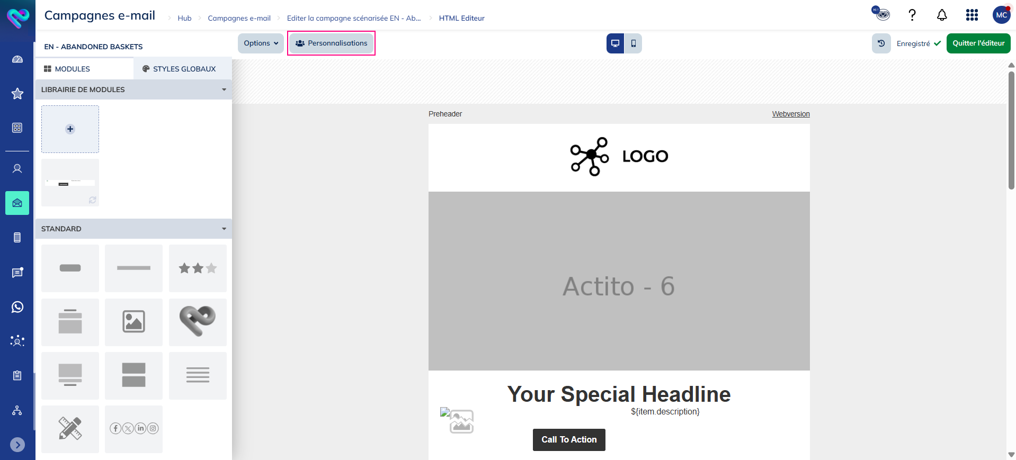
Task: Open the WhatsApp section in sidebar
Action: coord(17,307)
